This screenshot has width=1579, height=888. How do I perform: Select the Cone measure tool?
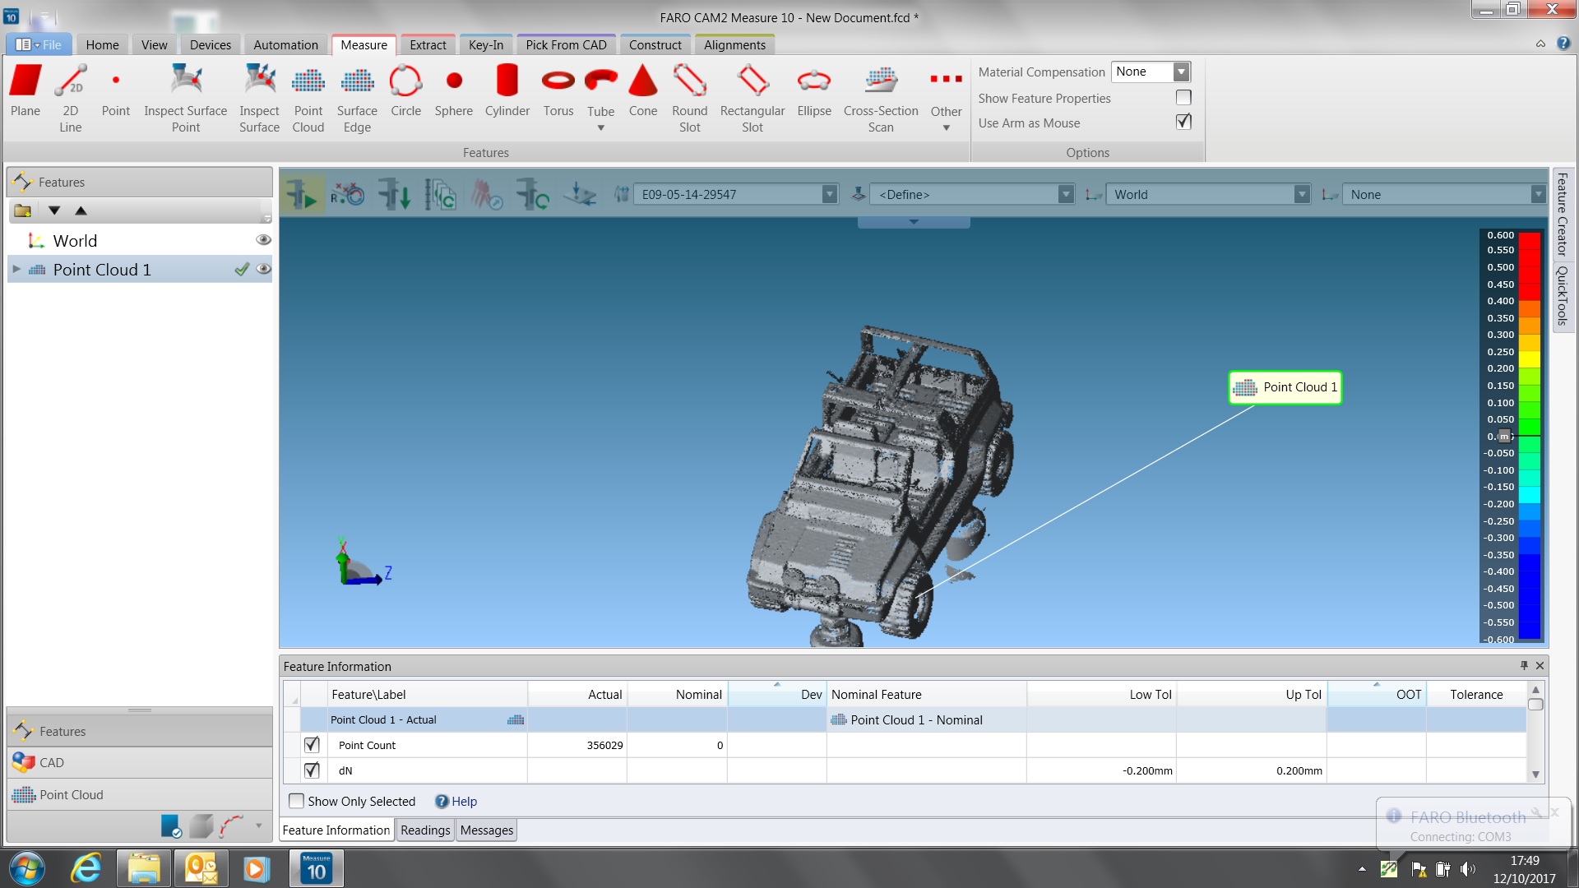643,92
